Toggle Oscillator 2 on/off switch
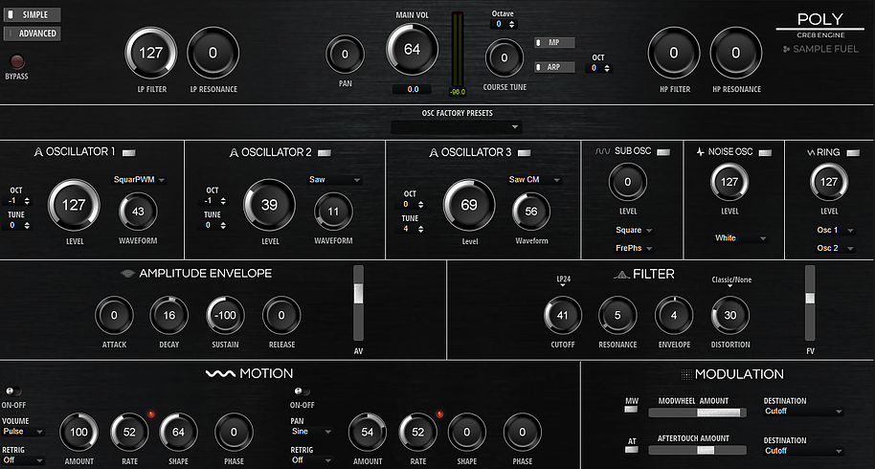The width and height of the screenshot is (875, 469). (325, 152)
